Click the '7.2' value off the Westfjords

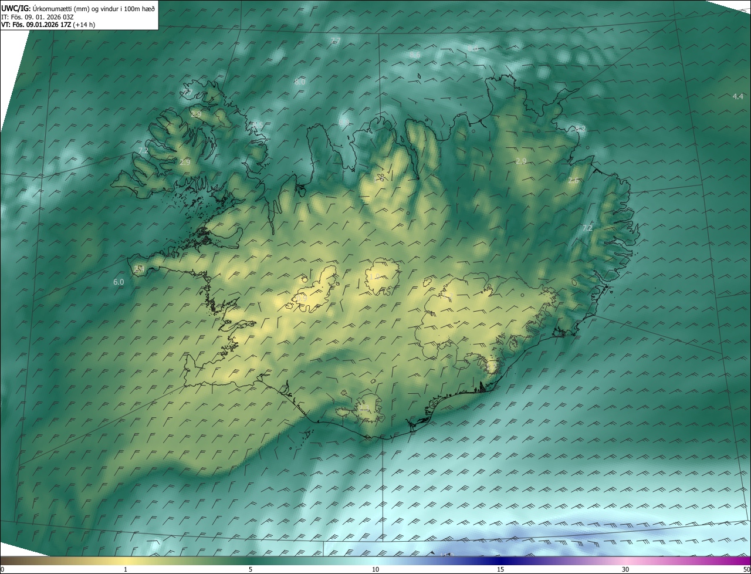(x=143, y=151)
